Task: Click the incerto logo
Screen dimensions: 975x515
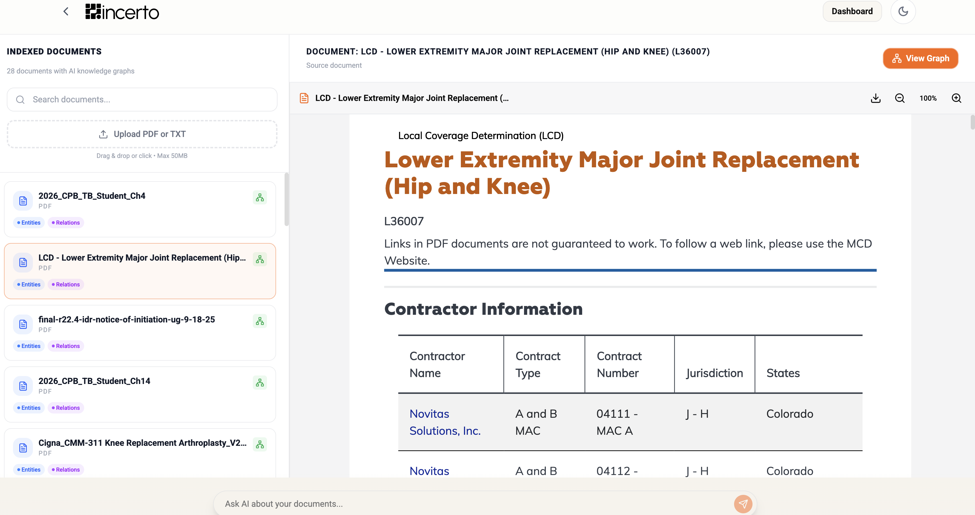Action: 122,12
